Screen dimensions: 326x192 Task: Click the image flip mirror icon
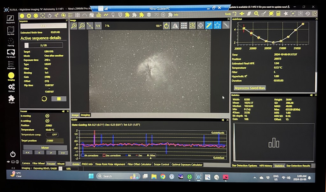[x=175, y=26]
